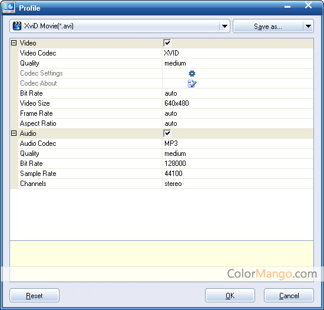Click the Codec Settings label
This screenshot has height=310, width=324.
pos(41,73)
